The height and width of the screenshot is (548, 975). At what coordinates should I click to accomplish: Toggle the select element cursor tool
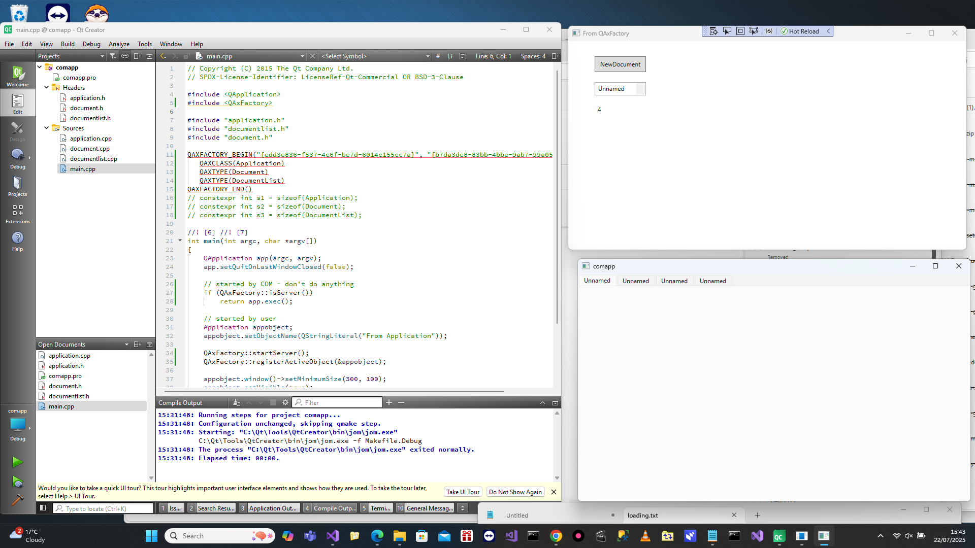click(727, 31)
